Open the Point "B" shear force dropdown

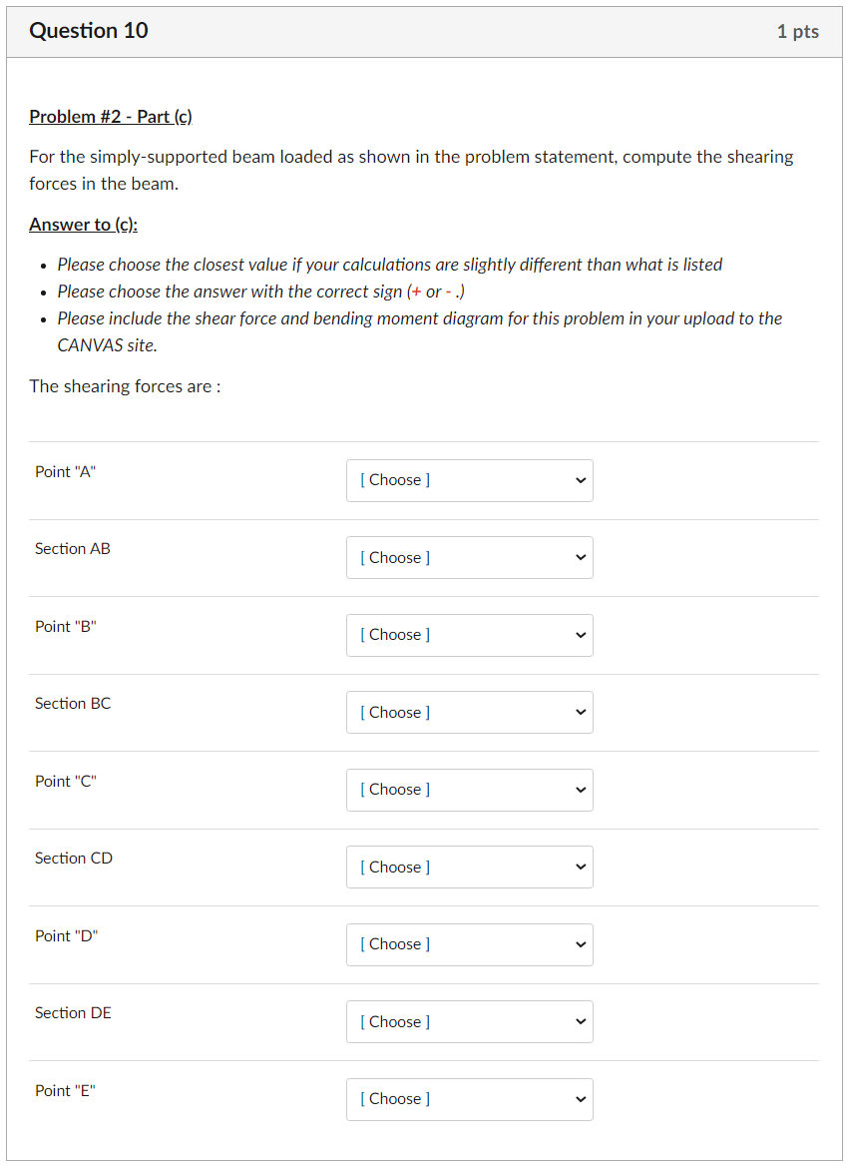point(469,635)
